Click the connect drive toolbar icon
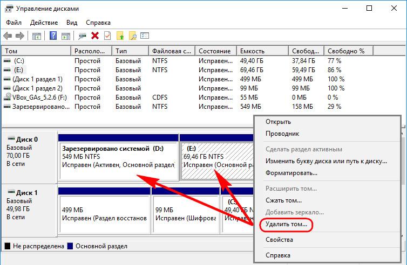407x265 pixels. coord(82,36)
